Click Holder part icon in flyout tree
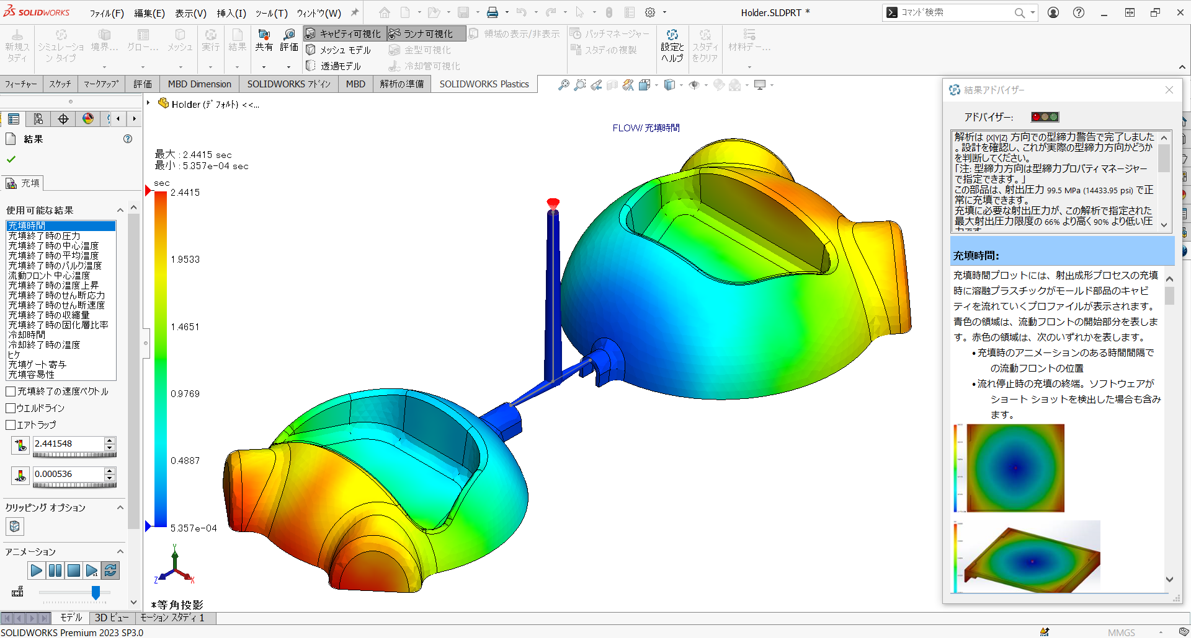 click(163, 103)
